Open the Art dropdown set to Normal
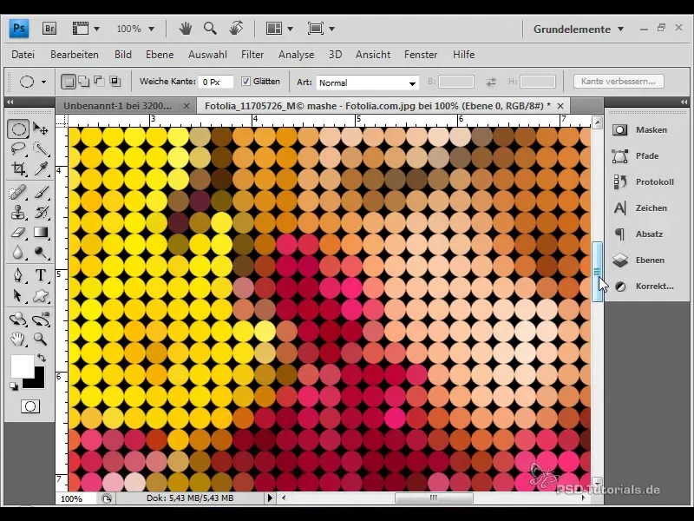 click(x=367, y=82)
